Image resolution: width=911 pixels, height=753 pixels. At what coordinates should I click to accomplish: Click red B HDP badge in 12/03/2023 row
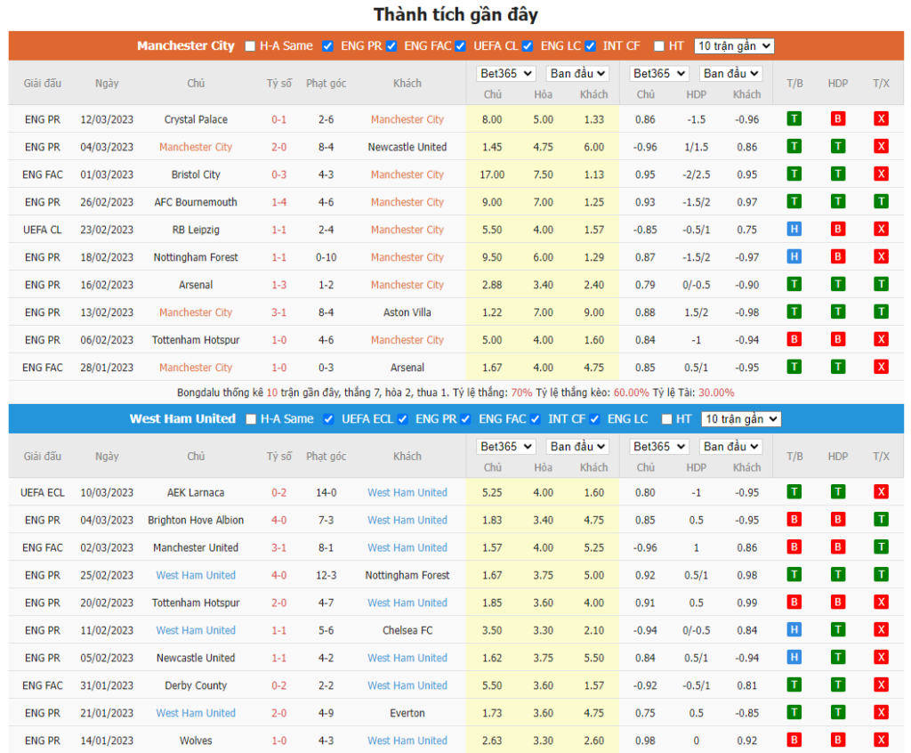(837, 119)
